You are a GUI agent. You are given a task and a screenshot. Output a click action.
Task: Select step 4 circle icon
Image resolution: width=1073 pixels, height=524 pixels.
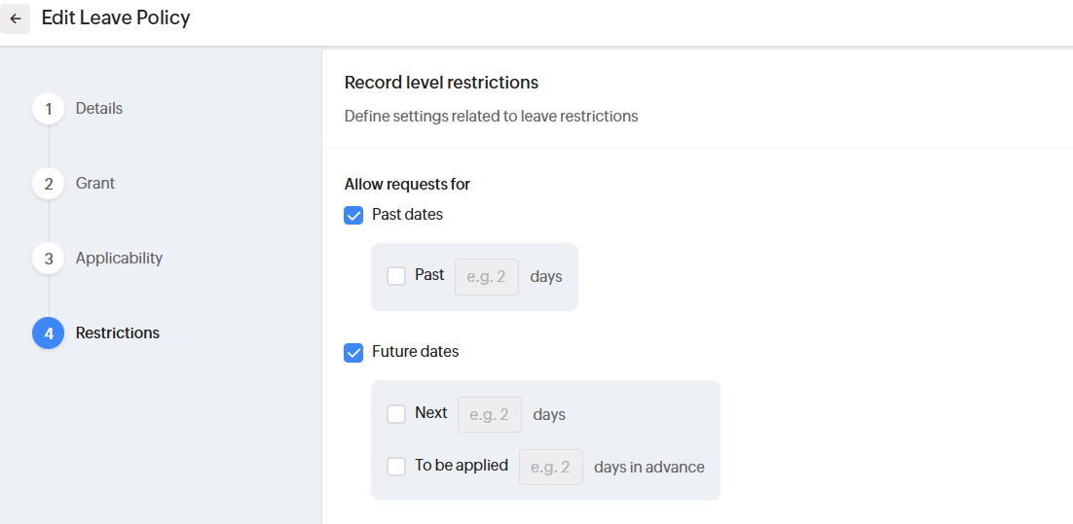pos(48,333)
